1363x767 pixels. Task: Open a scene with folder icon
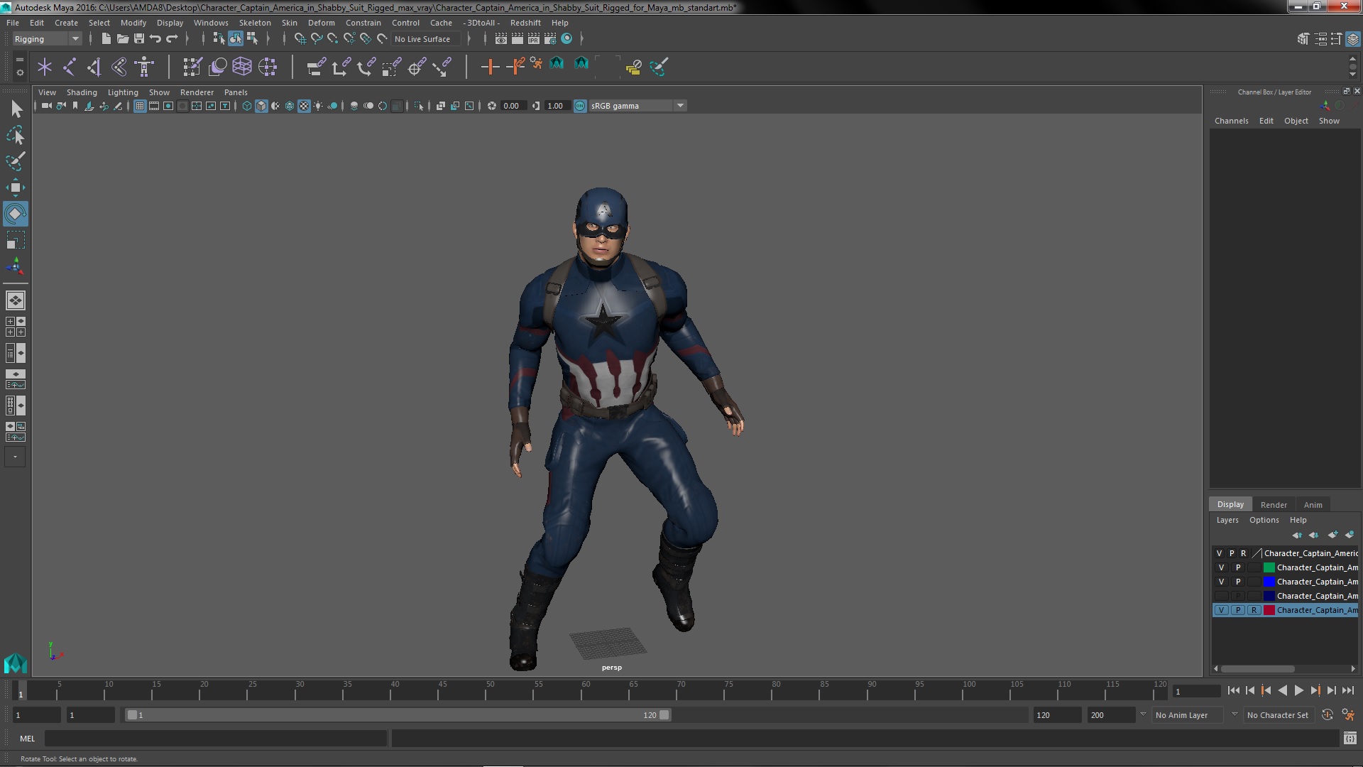[122, 39]
